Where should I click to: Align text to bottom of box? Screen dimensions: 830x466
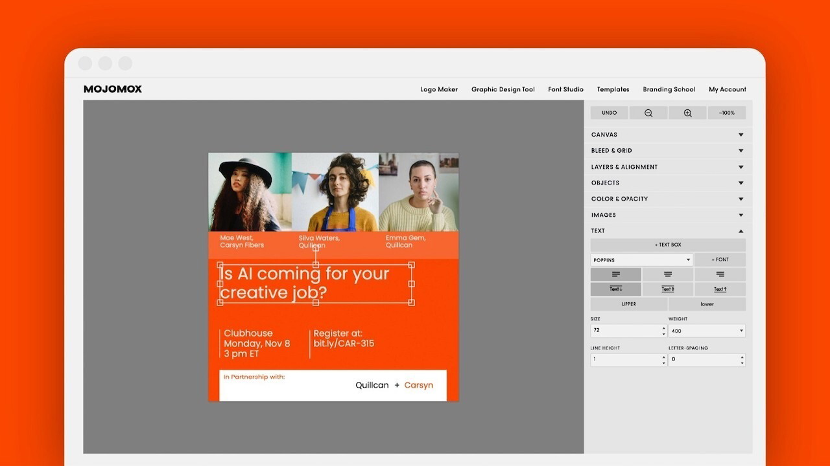(615, 289)
